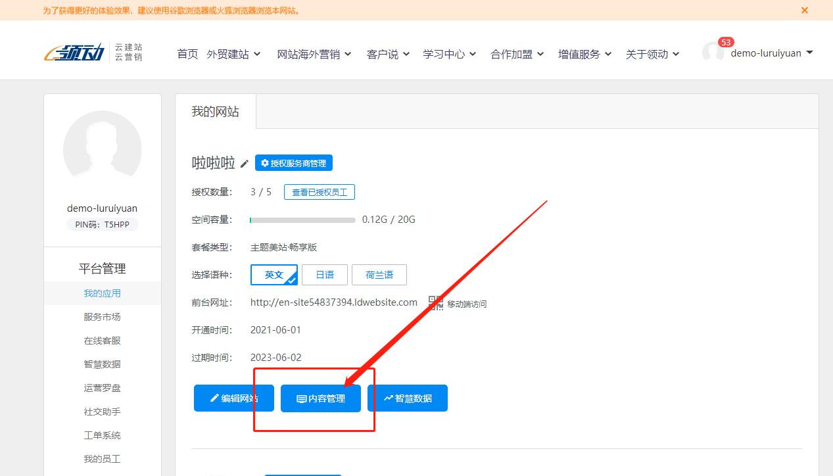Select 日语 language option
The height and width of the screenshot is (476, 833).
[325, 275]
